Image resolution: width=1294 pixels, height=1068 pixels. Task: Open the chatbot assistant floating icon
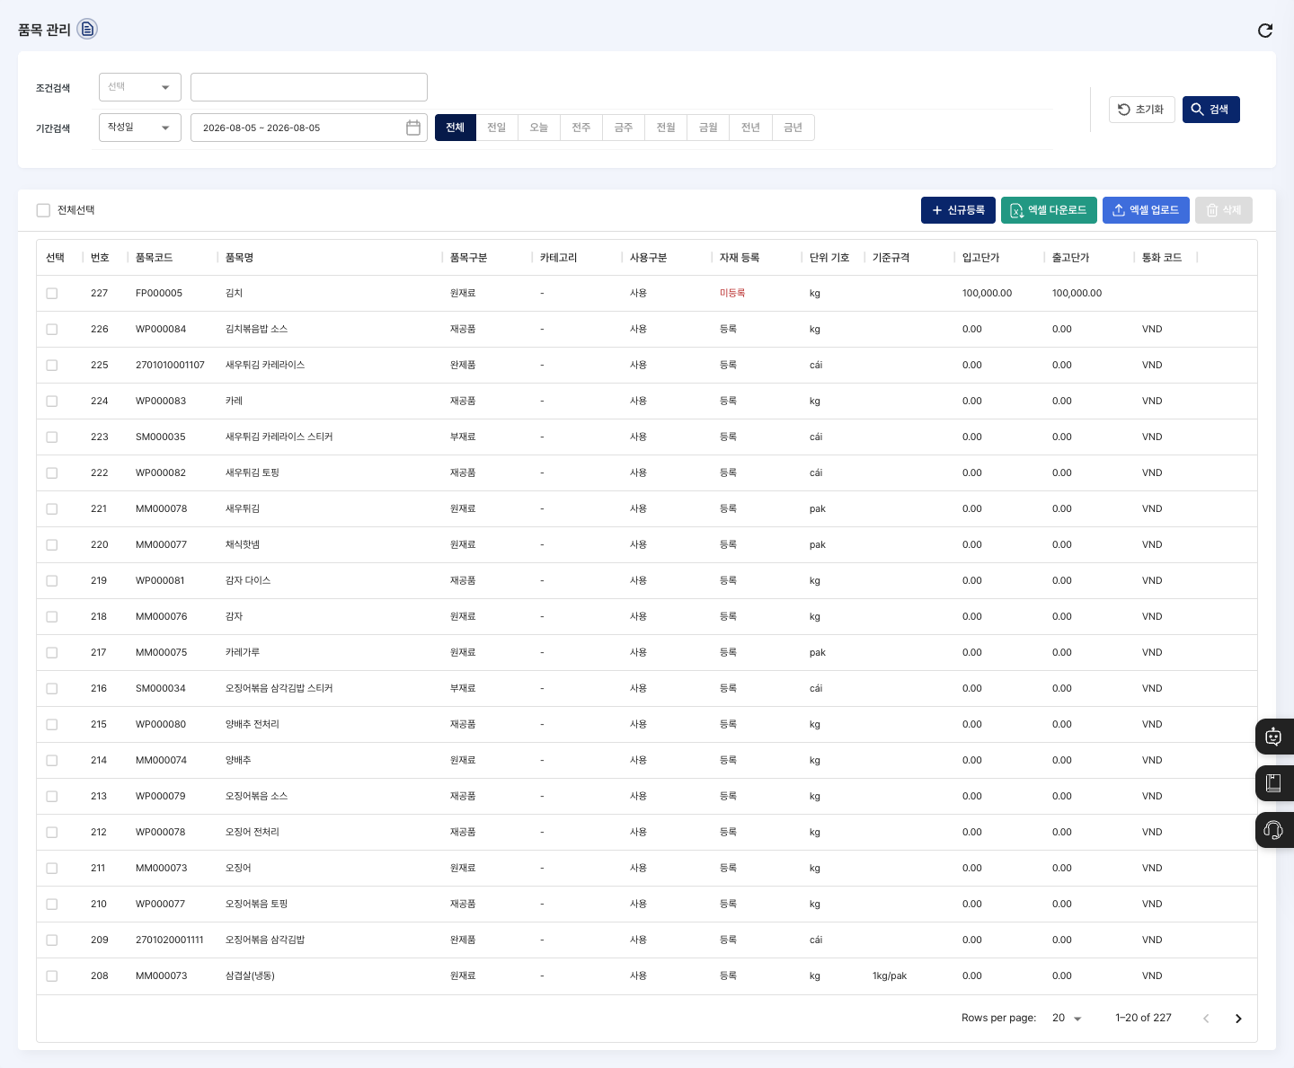pyautogui.click(x=1274, y=737)
